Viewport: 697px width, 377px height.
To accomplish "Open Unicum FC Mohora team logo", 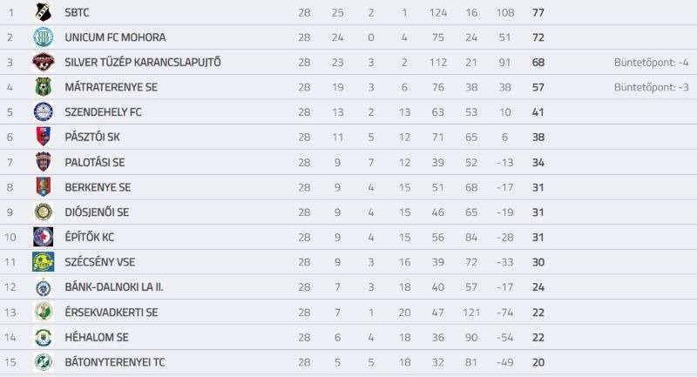I will pyautogui.click(x=43, y=37).
